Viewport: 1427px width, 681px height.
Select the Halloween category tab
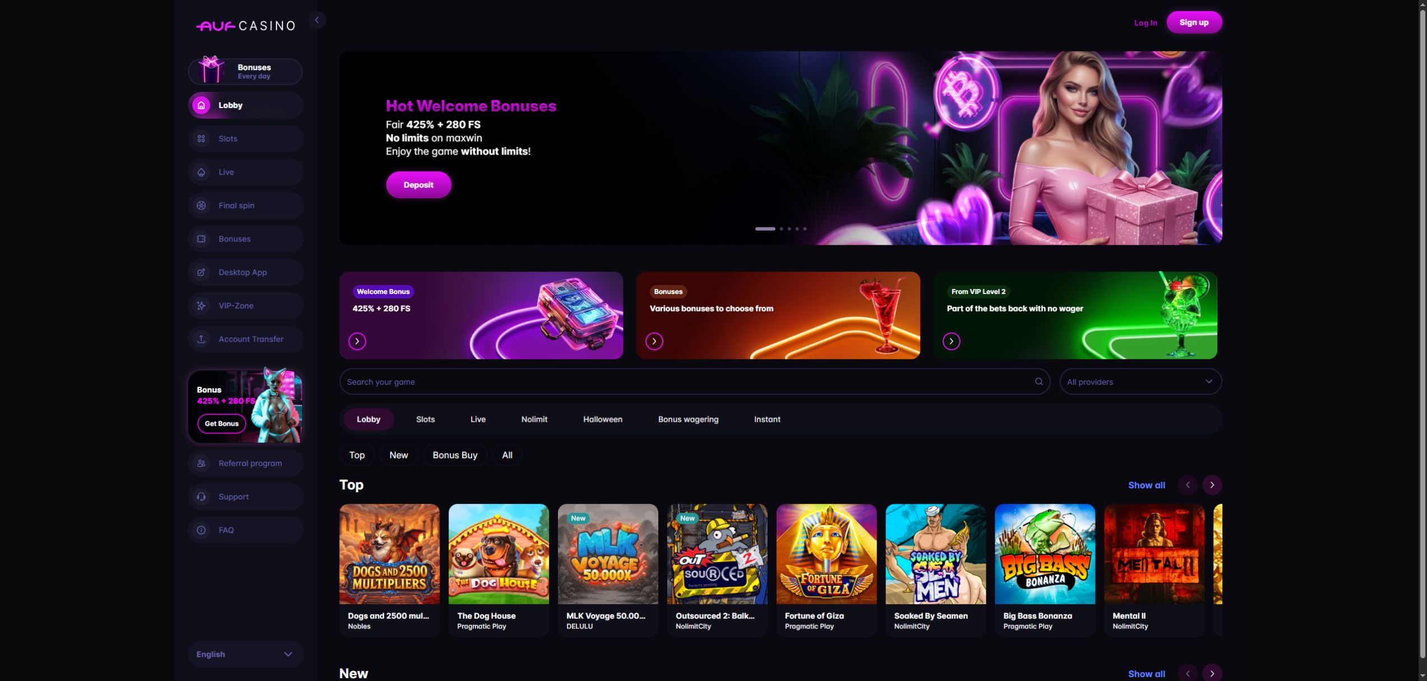tap(603, 419)
